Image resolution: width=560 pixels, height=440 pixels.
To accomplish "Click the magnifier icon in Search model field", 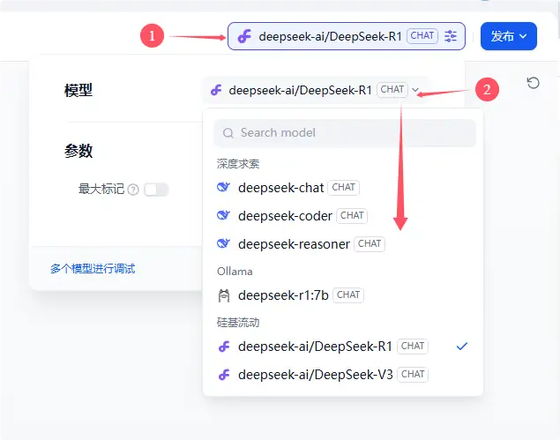I will point(228,133).
